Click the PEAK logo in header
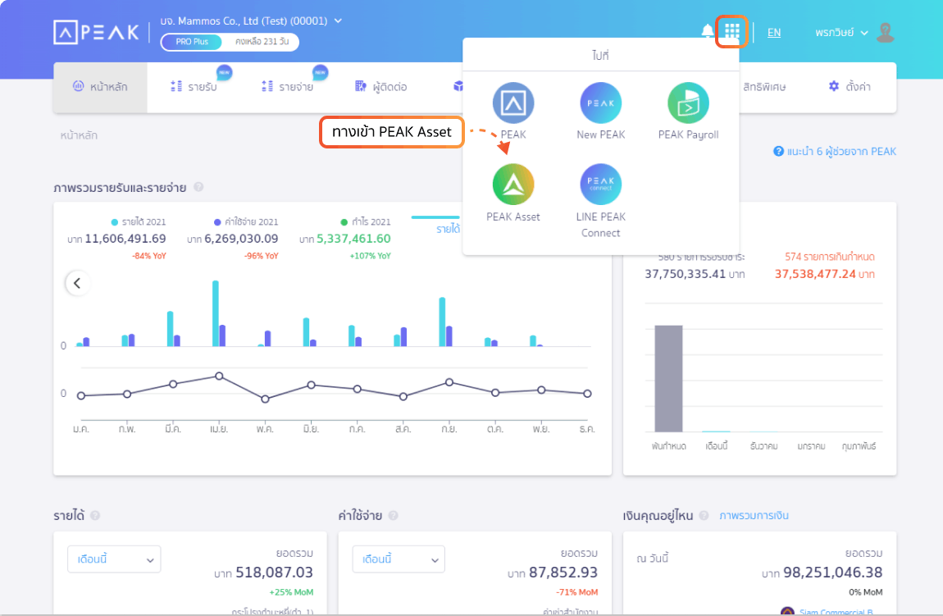Image resolution: width=943 pixels, height=616 pixels. [x=96, y=33]
